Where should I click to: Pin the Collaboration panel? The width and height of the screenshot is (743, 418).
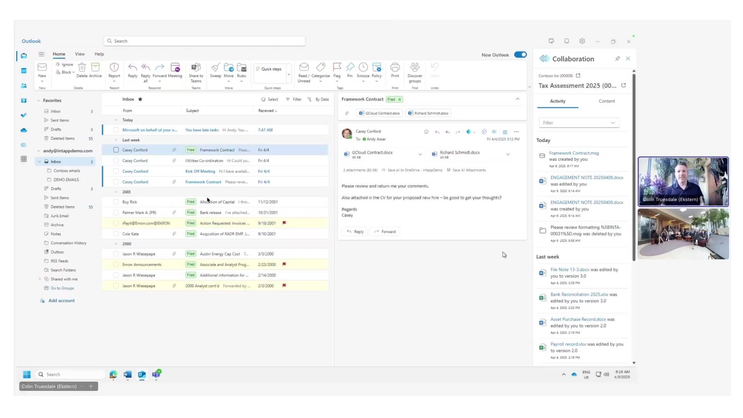(x=617, y=58)
